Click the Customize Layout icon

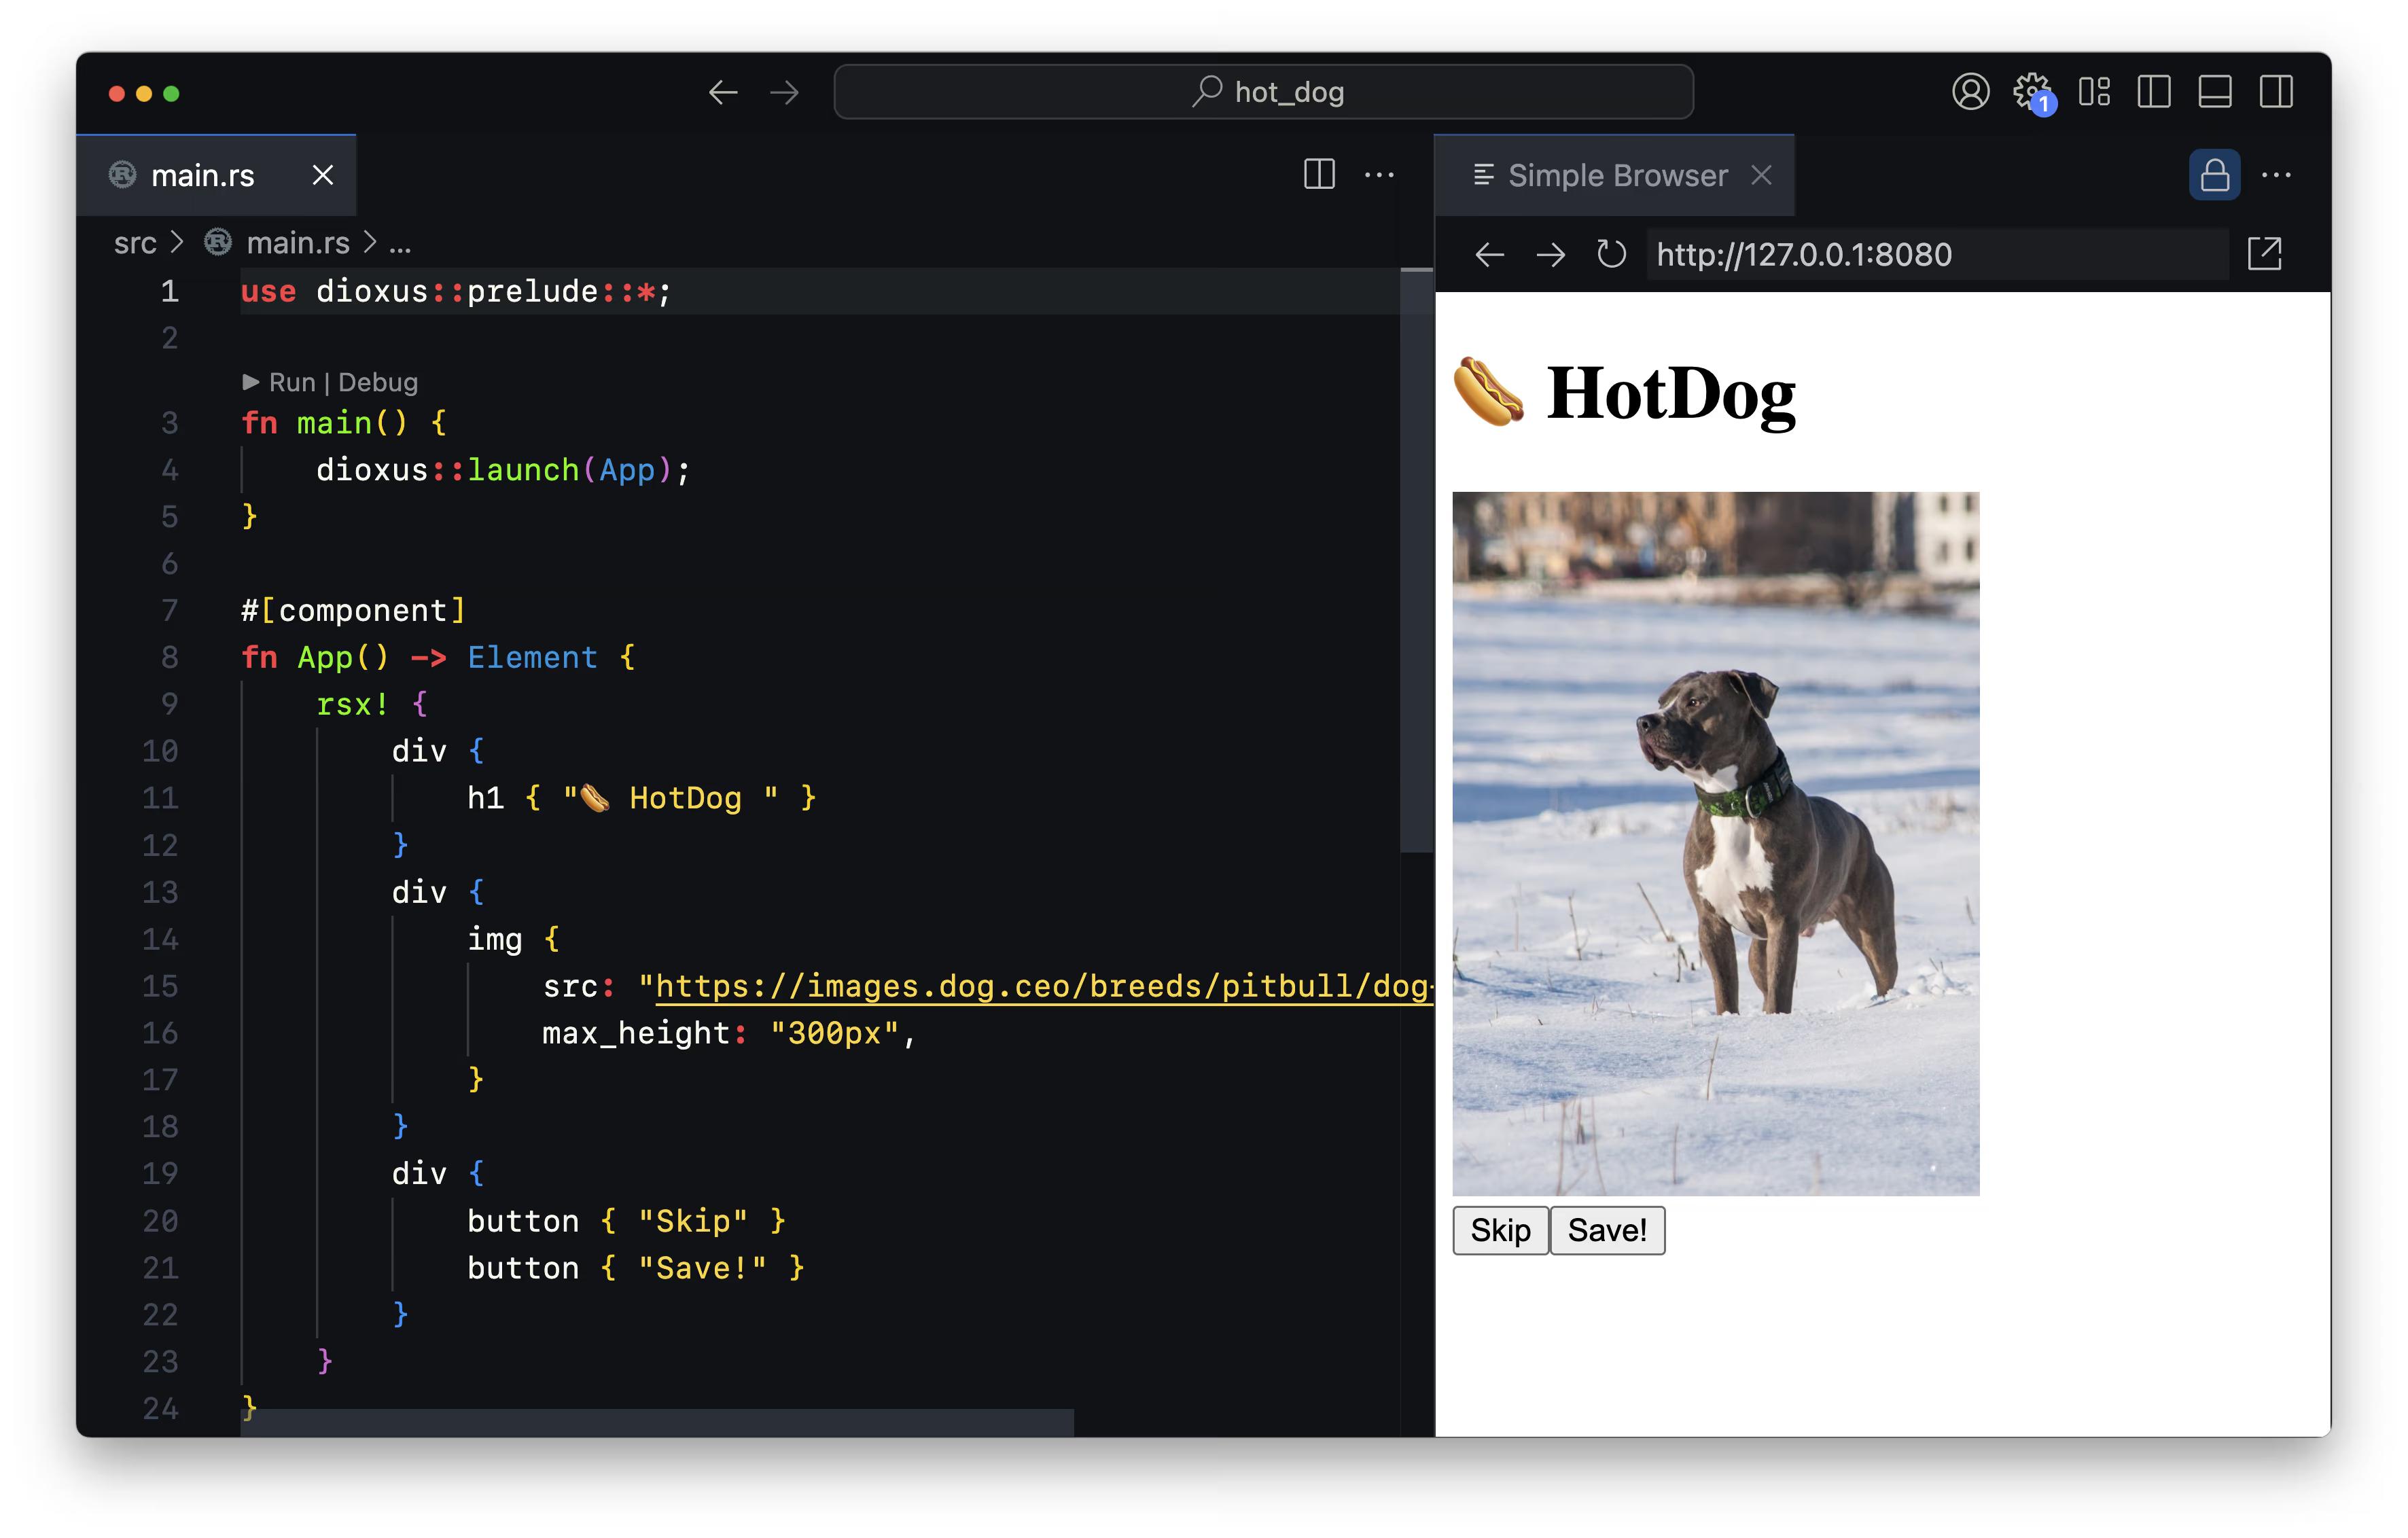tap(2093, 92)
